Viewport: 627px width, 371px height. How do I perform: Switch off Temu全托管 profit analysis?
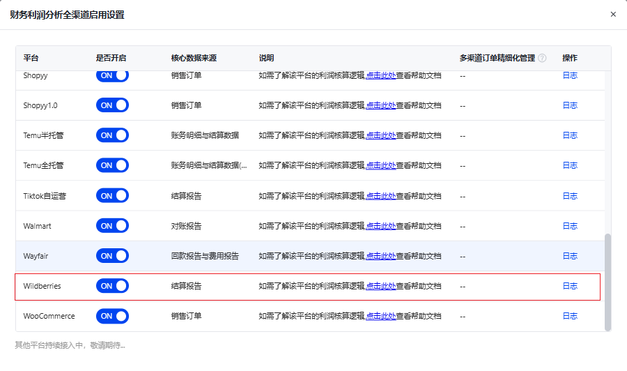[112, 165]
